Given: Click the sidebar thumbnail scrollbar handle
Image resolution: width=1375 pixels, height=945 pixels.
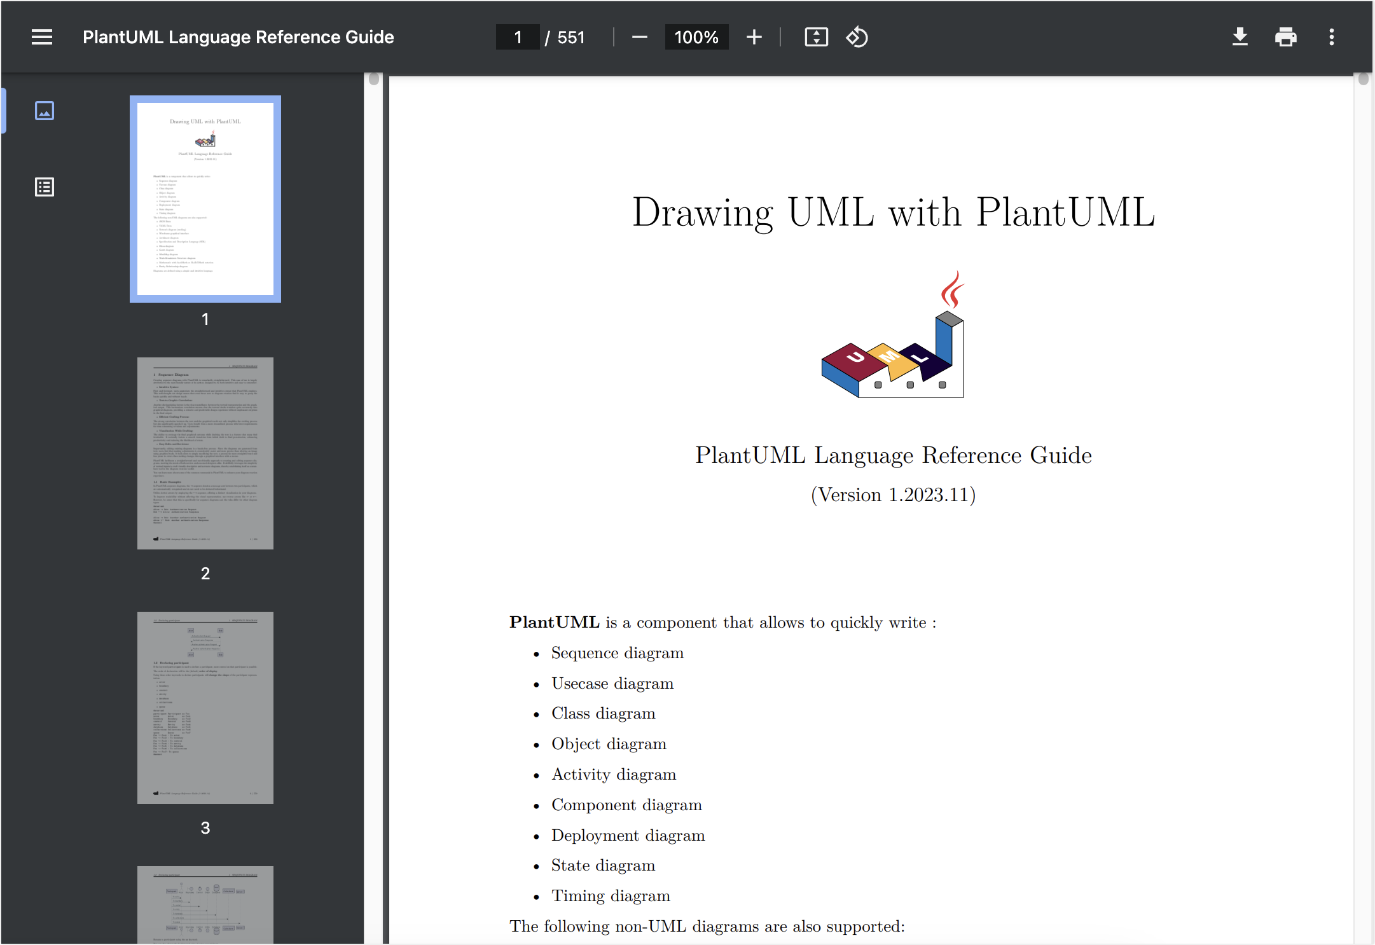Looking at the screenshot, I should point(374,79).
